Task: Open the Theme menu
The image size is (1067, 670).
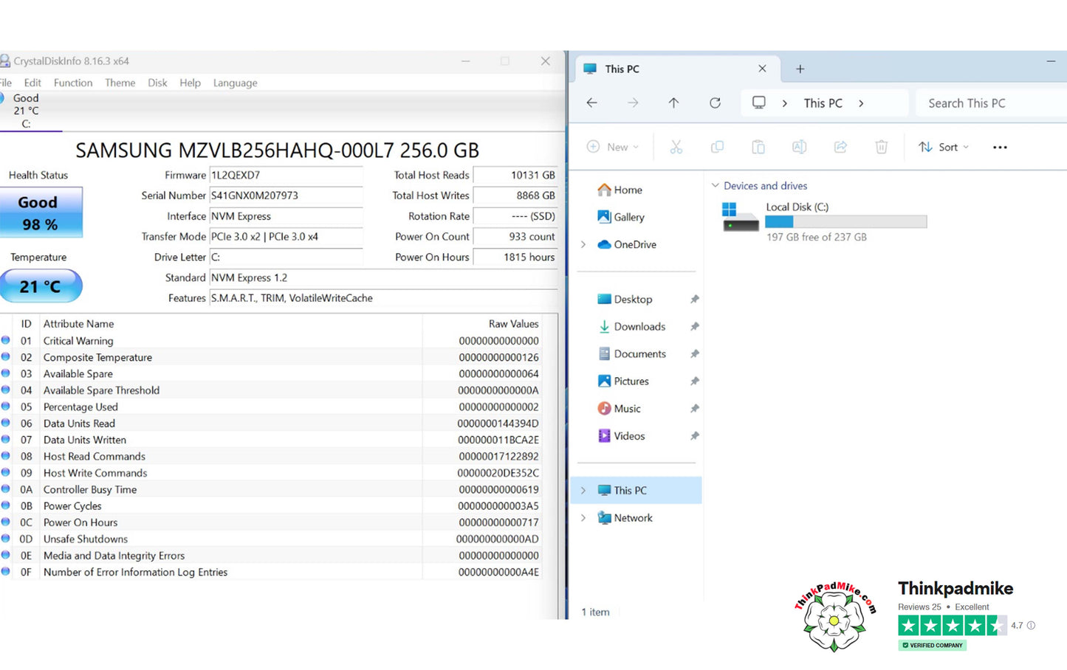Action: tap(120, 83)
